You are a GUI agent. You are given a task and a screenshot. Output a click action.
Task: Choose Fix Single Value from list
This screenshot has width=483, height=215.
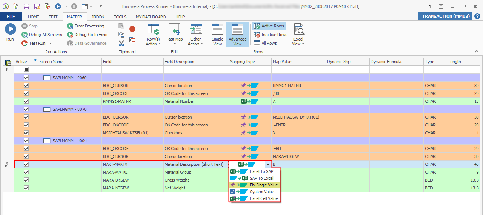[x=264, y=185]
